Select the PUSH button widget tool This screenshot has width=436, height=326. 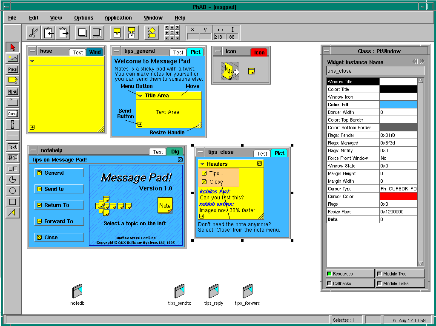12,69
